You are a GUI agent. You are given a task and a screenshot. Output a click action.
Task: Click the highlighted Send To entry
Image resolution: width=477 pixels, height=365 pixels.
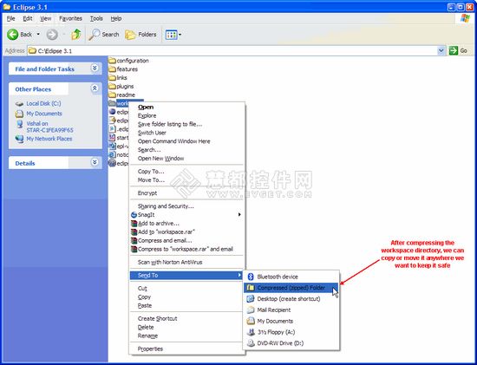pyautogui.click(x=186, y=276)
